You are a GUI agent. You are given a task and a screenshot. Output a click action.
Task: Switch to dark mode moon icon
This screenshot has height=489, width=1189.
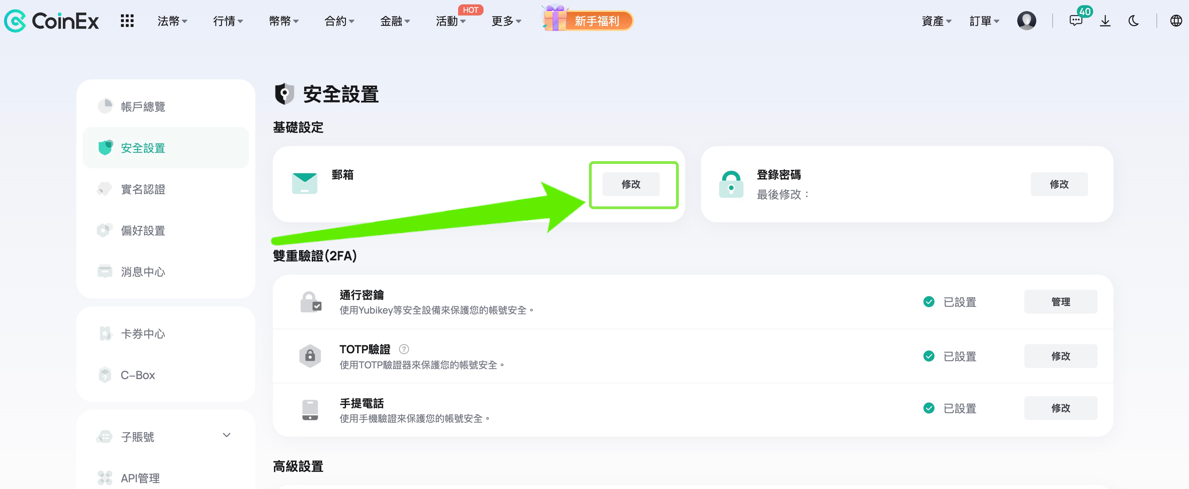1133,21
